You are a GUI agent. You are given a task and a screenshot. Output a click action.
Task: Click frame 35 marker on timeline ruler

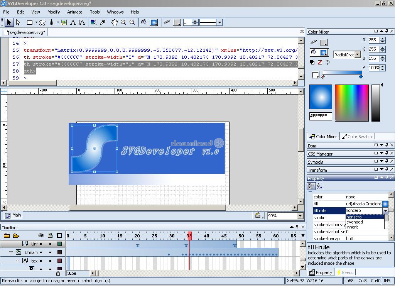[x=189, y=236]
